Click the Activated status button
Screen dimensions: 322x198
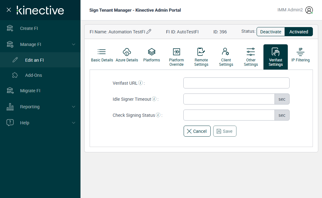point(299,32)
